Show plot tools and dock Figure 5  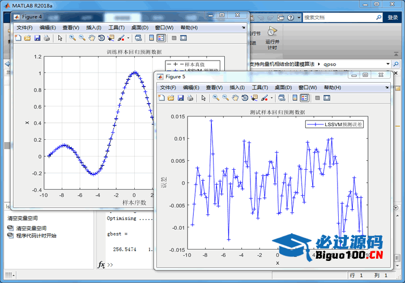tap(327, 98)
